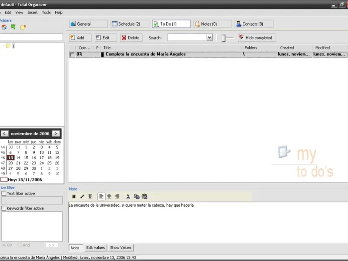Open the Tools menu
Image resolution: width=348 pixels, height=261 pixels.
pos(47,13)
